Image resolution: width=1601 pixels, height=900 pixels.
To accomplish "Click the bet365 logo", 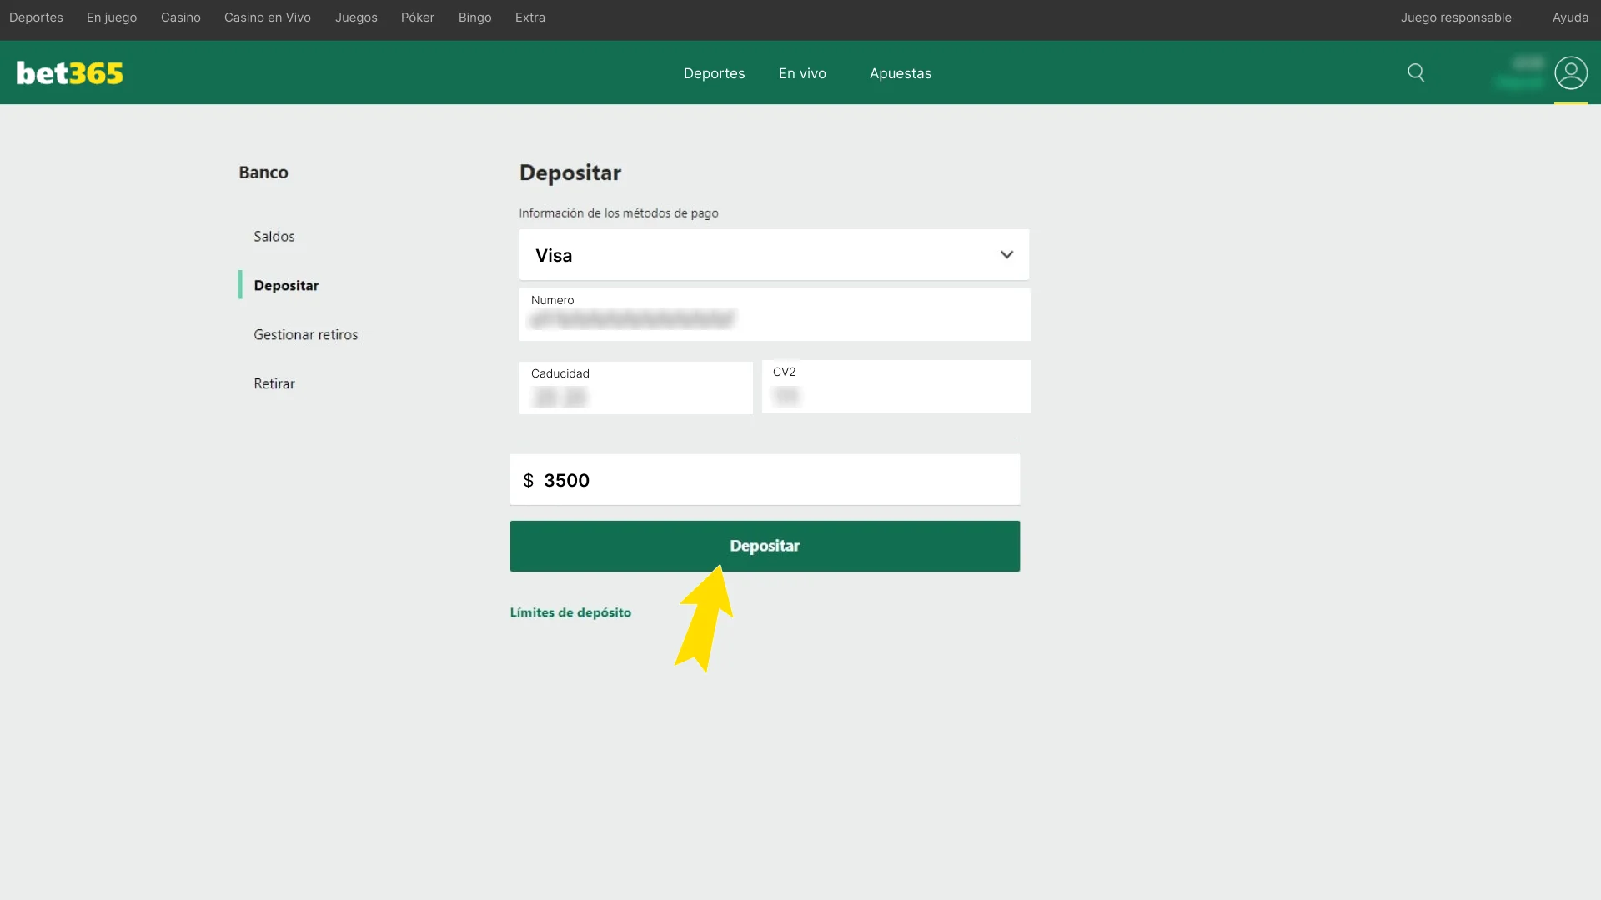I will 69,73.
